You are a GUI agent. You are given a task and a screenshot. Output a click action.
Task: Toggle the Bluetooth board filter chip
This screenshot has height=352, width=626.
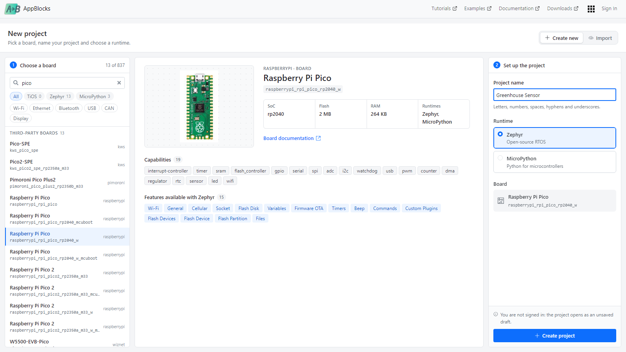(x=69, y=108)
